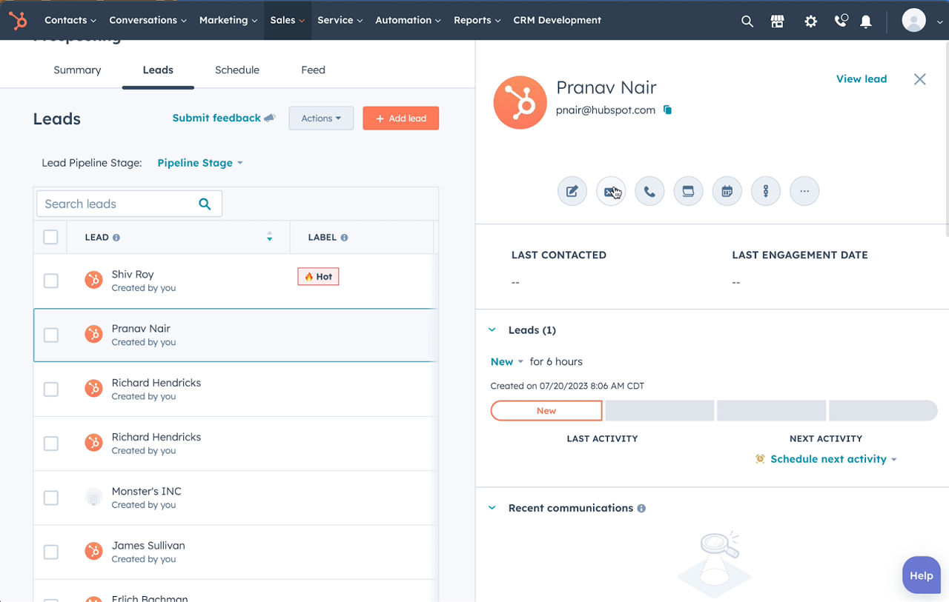Image resolution: width=949 pixels, height=602 pixels.
Task: Open the Pipeline Stage filter dropdown
Action: click(x=200, y=163)
